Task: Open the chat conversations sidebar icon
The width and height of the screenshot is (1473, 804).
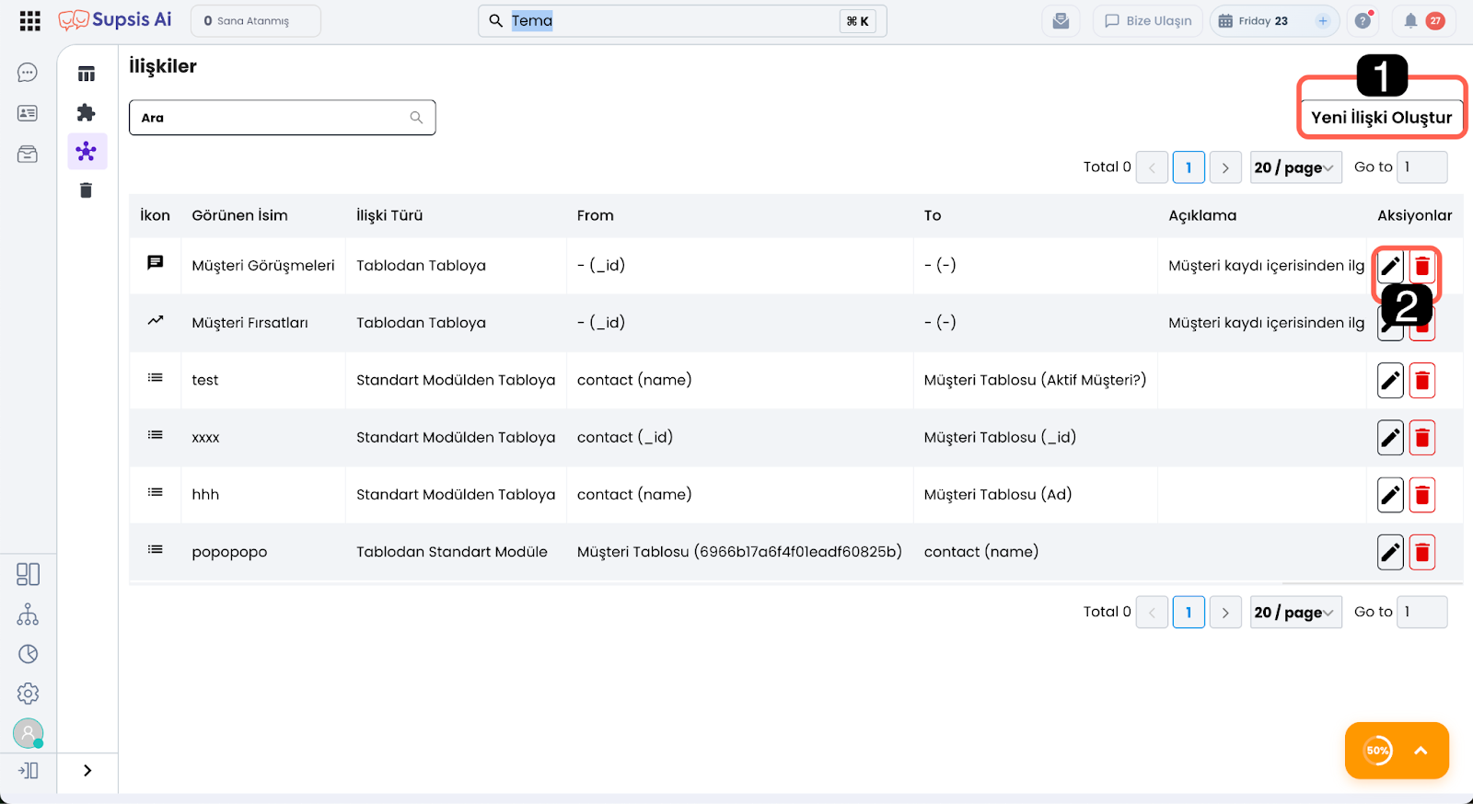Action: click(x=28, y=73)
